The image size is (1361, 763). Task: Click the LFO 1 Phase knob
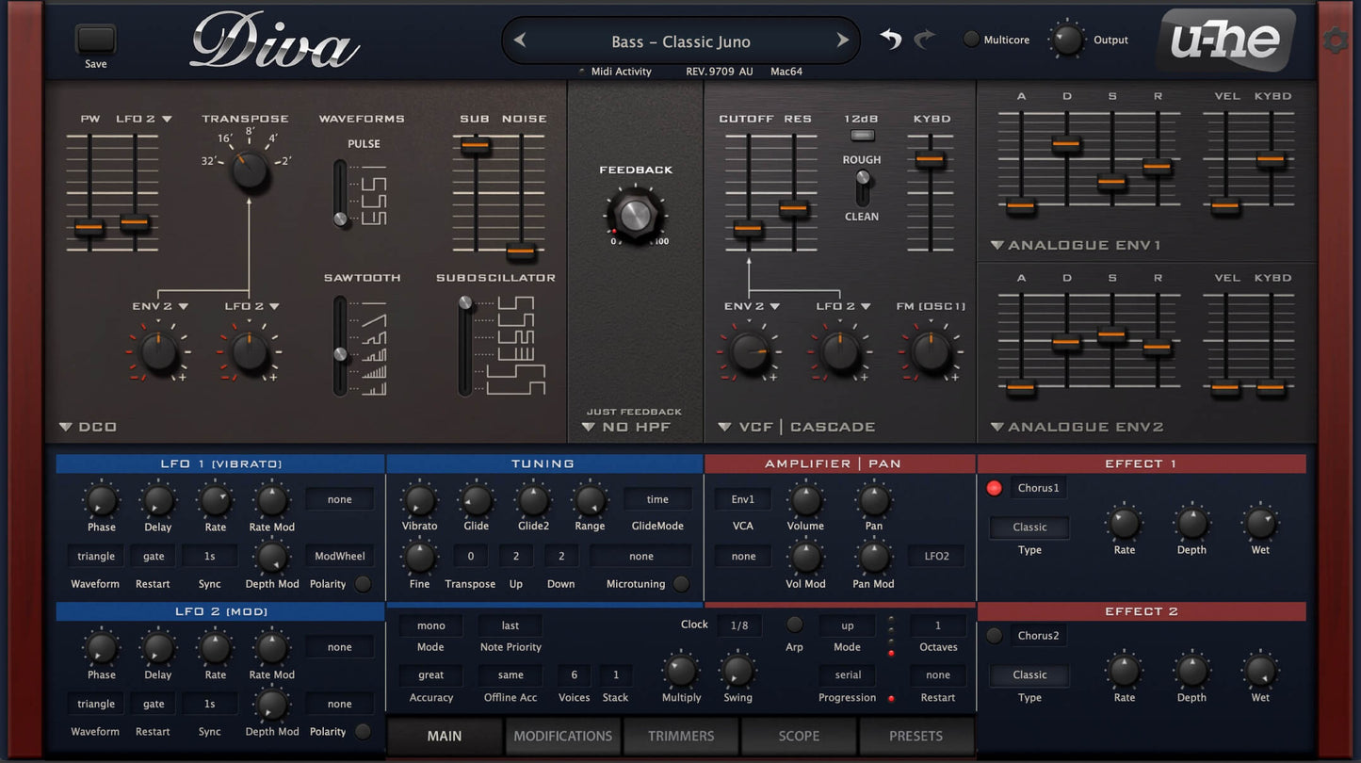102,499
